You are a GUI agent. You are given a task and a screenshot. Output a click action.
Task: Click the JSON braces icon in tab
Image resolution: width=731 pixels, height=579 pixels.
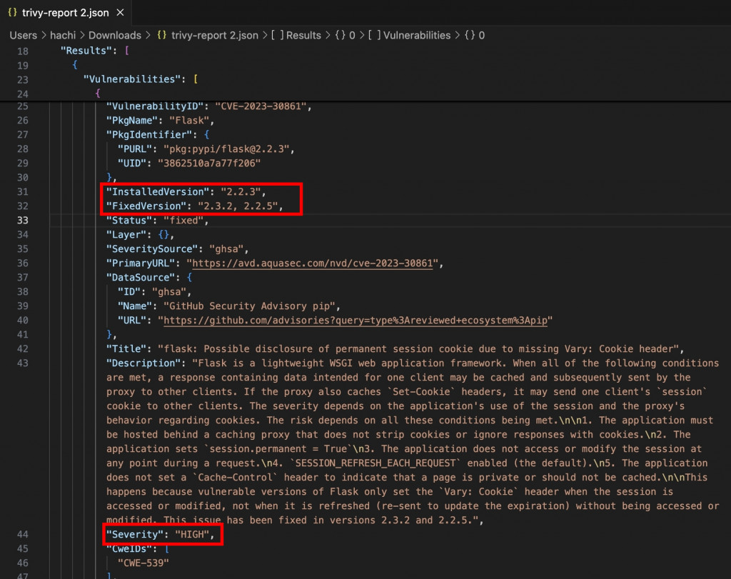coord(12,13)
